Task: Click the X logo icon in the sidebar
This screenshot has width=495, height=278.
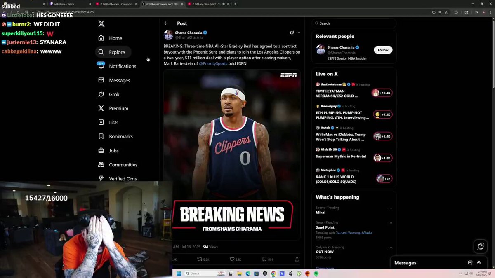Action: click(101, 23)
